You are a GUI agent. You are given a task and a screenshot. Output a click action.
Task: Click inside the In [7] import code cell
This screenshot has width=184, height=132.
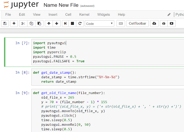point(108,52)
